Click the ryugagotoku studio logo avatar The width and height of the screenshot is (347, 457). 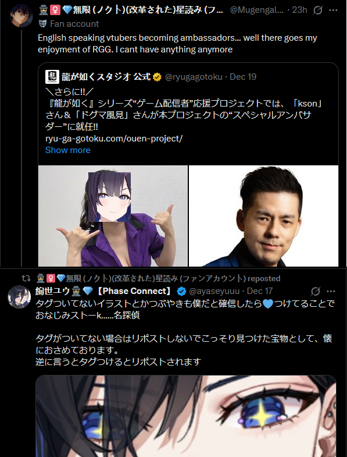(52, 77)
